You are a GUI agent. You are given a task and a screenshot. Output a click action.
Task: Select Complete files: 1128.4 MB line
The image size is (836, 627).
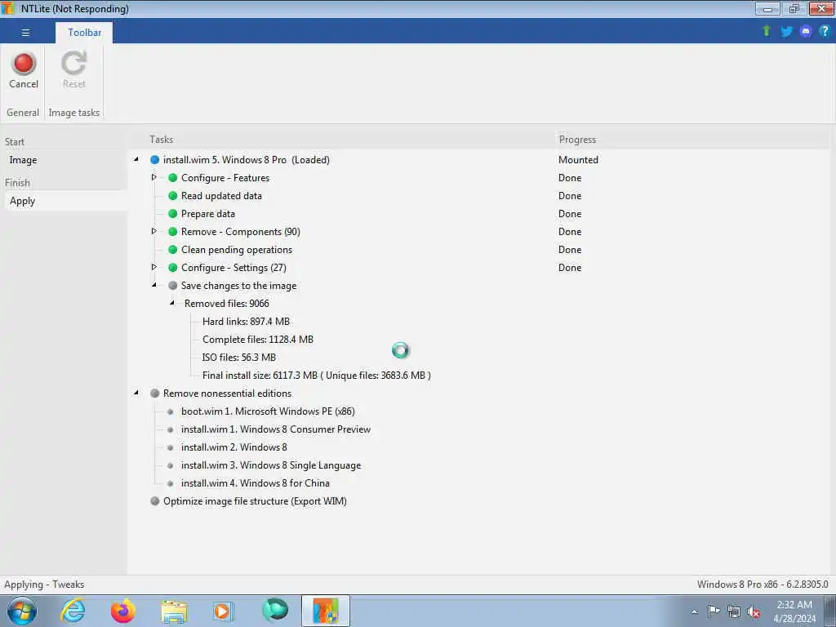(257, 340)
